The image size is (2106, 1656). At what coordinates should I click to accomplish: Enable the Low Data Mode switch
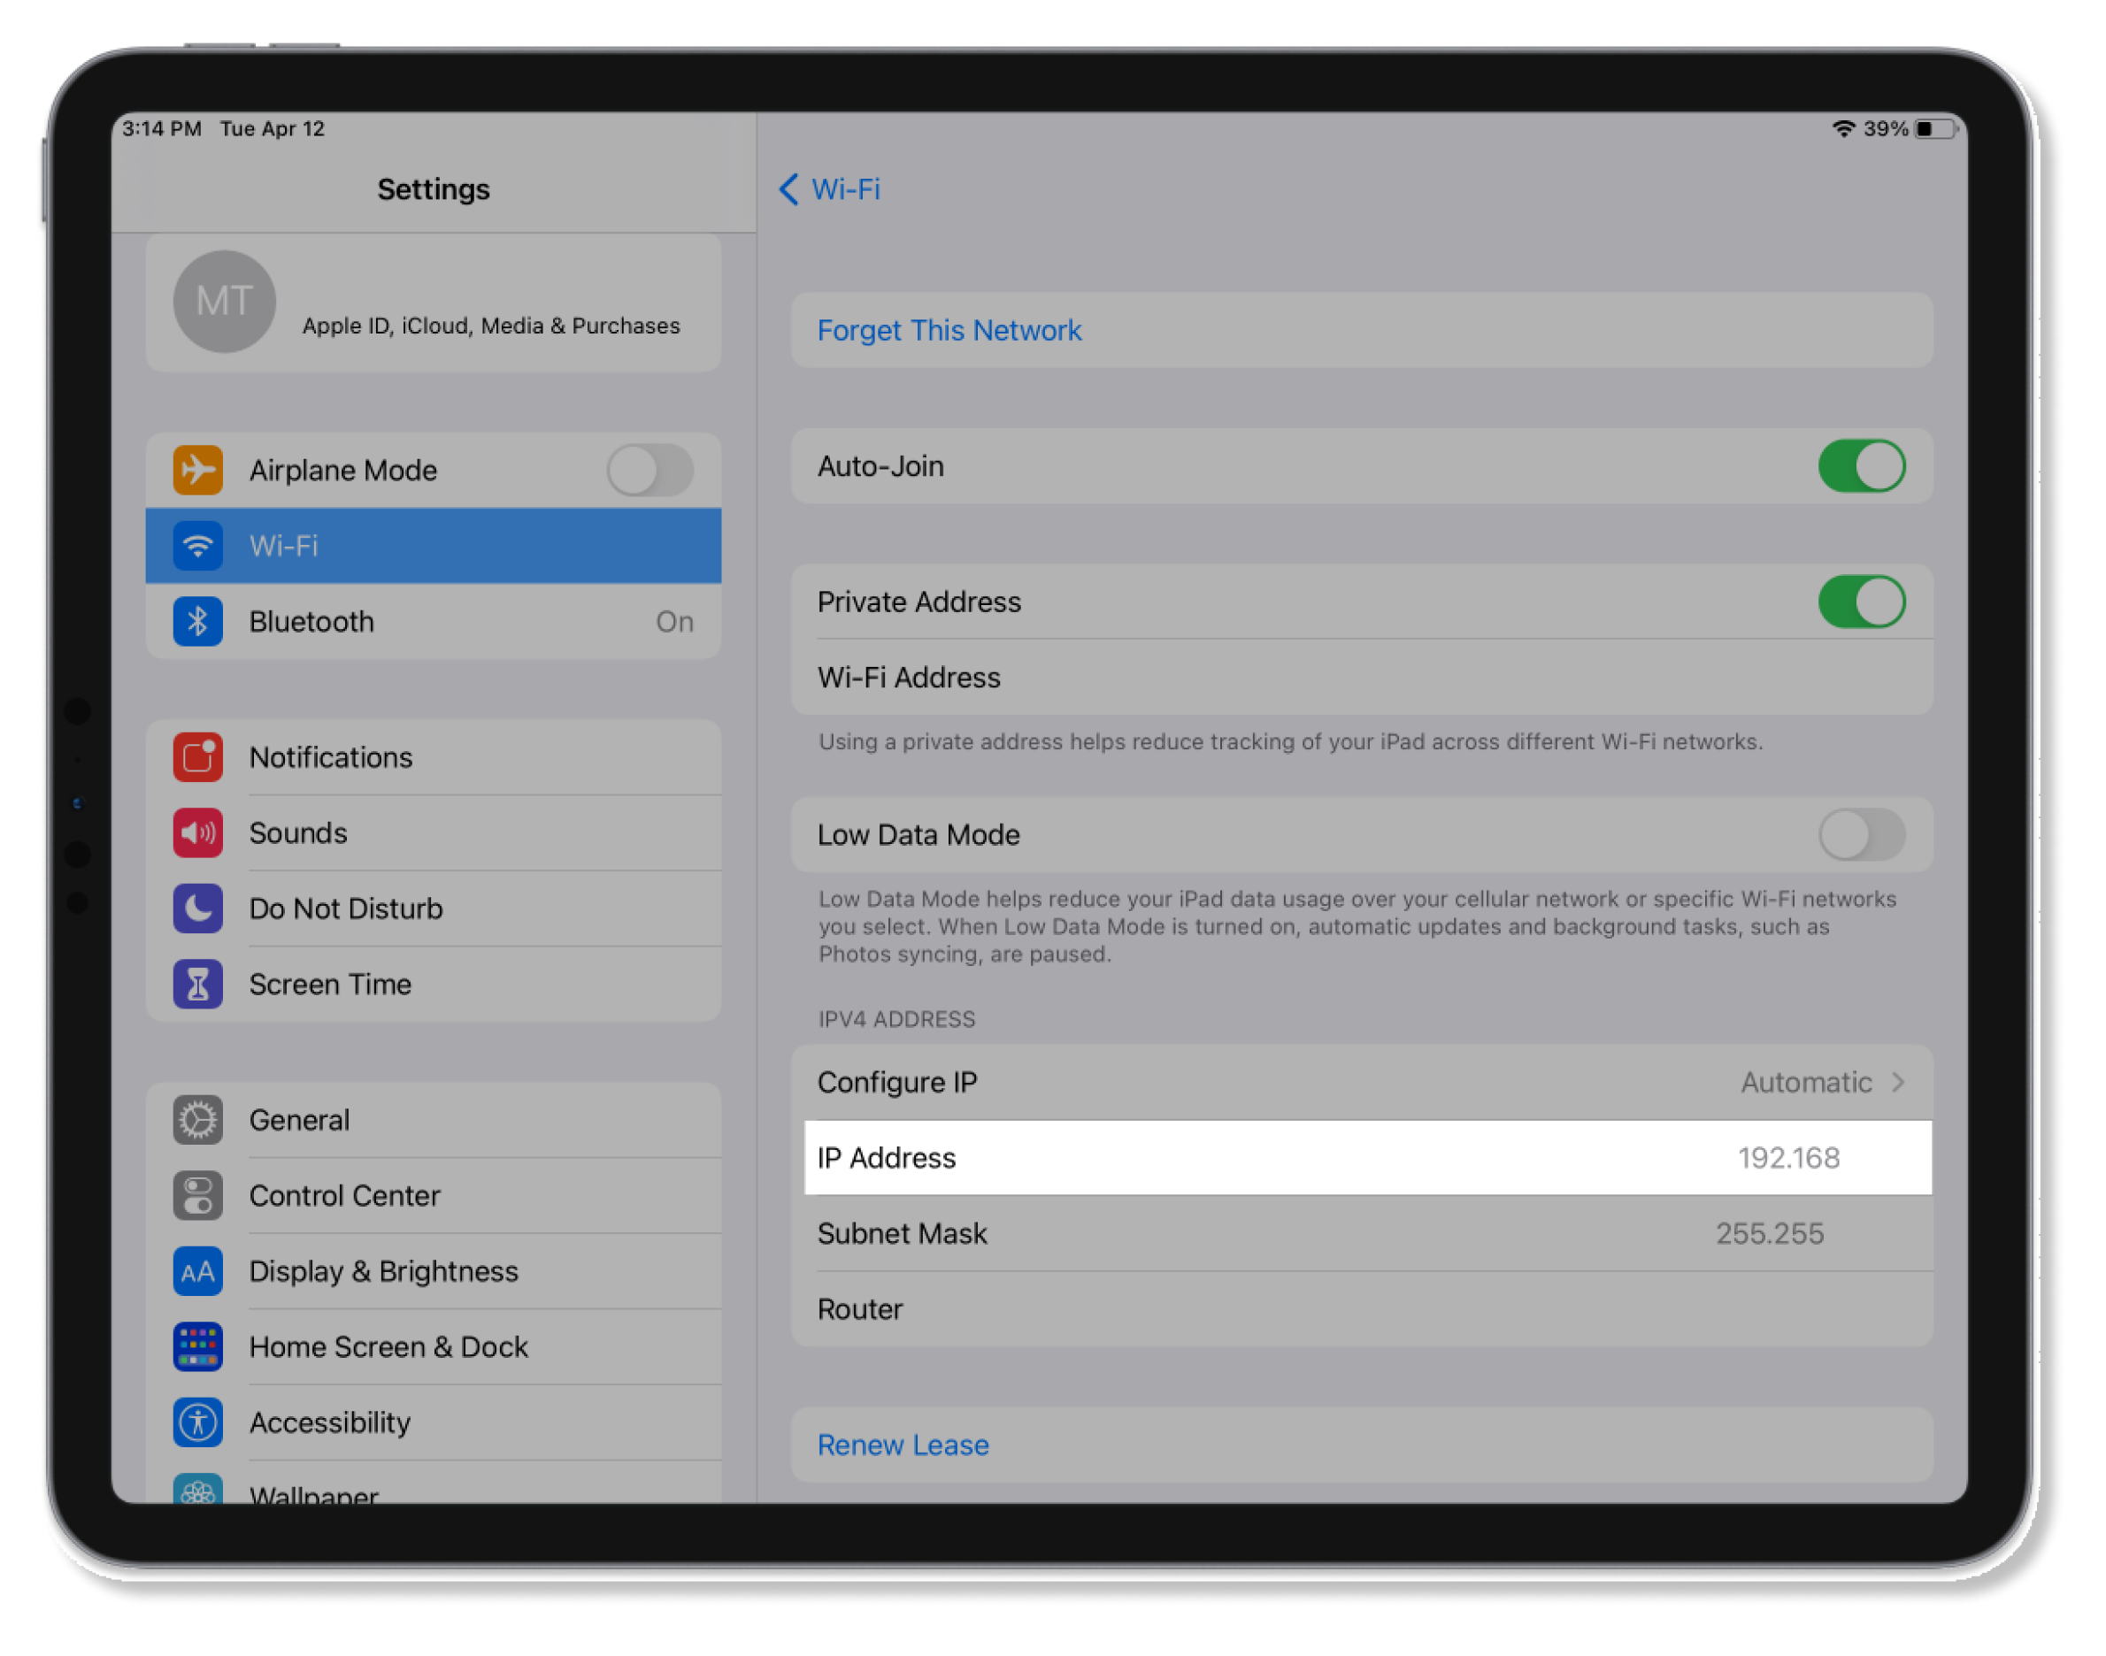click(1862, 835)
